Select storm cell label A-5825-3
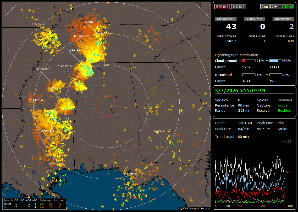The height and width of the screenshot is (212, 298). (92, 22)
